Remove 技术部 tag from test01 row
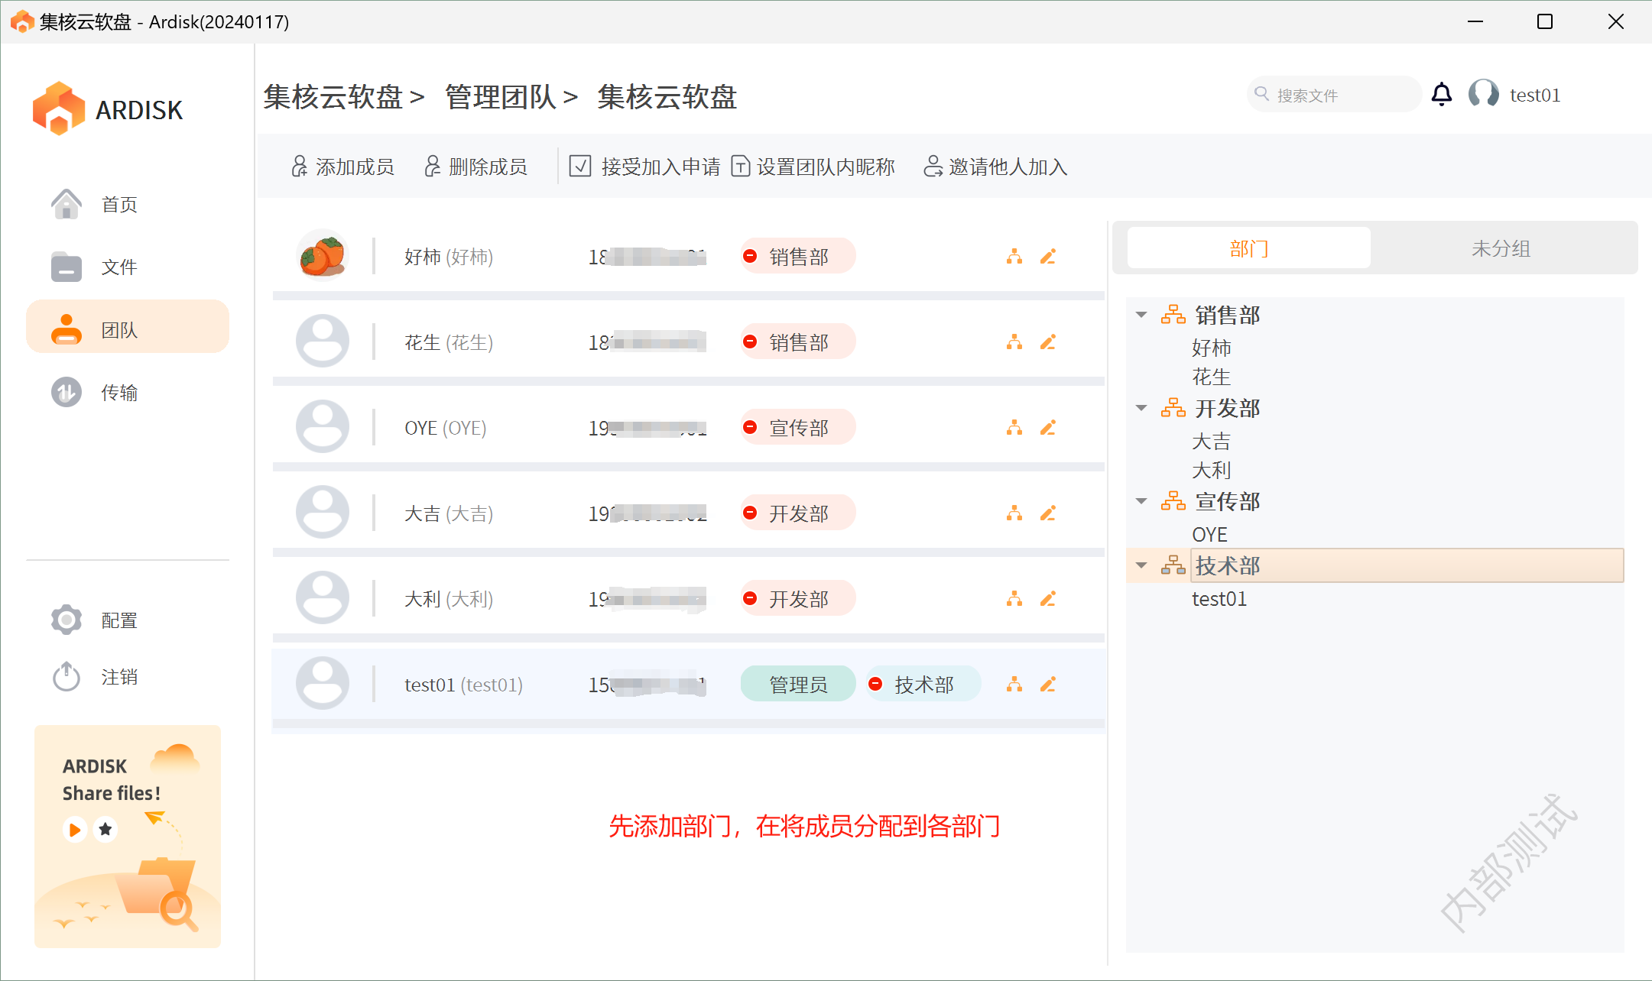This screenshot has width=1652, height=981. point(876,685)
